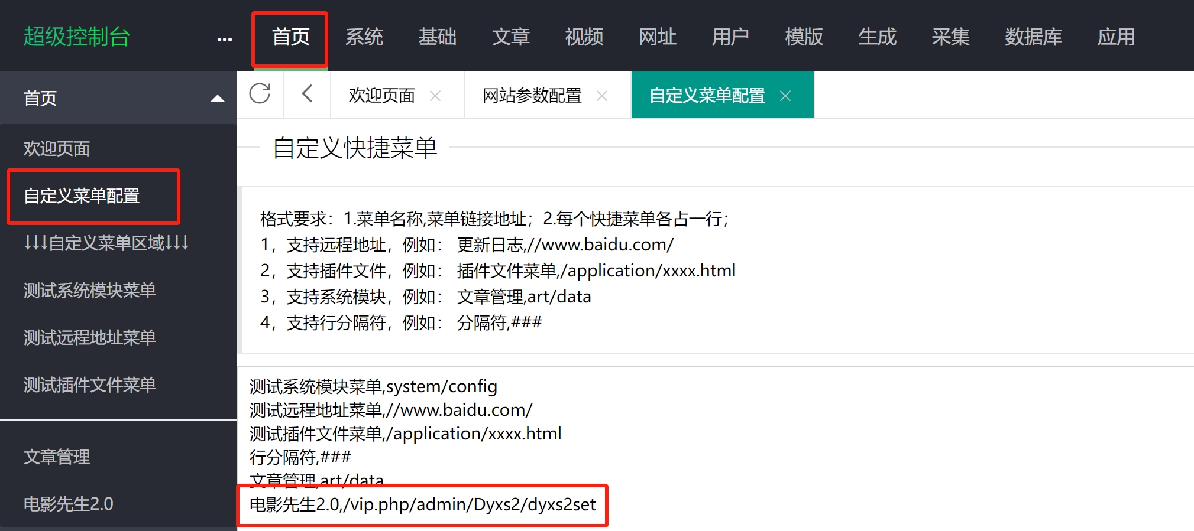Collapse the 首页 sidebar section
Viewport: 1194px width, 531px height.
click(x=217, y=98)
